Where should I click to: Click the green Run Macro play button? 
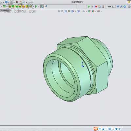pos(89,7)
